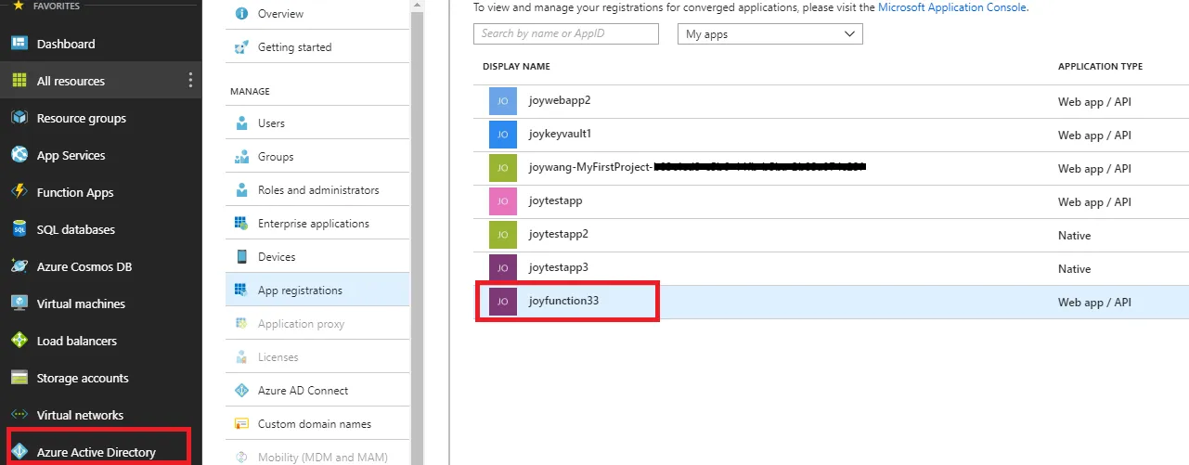Click Native type in joytestapp2 row

point(1074,236)
